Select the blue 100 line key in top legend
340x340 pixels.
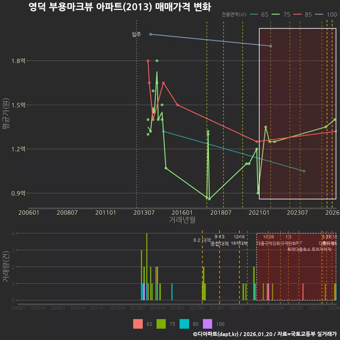pos(319,15)
